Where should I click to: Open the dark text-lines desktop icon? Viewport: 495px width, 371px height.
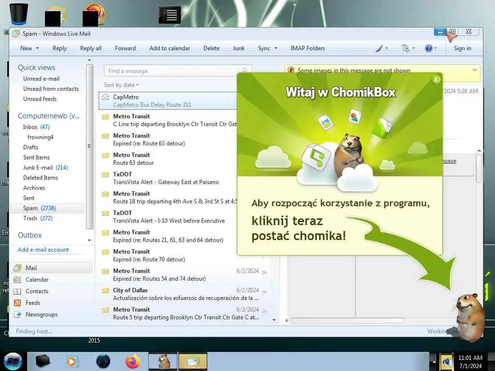pyautogui.click(x=170, y=15)
